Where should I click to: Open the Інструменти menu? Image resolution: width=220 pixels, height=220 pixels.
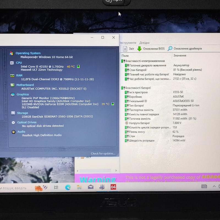[x=128, y=43]
